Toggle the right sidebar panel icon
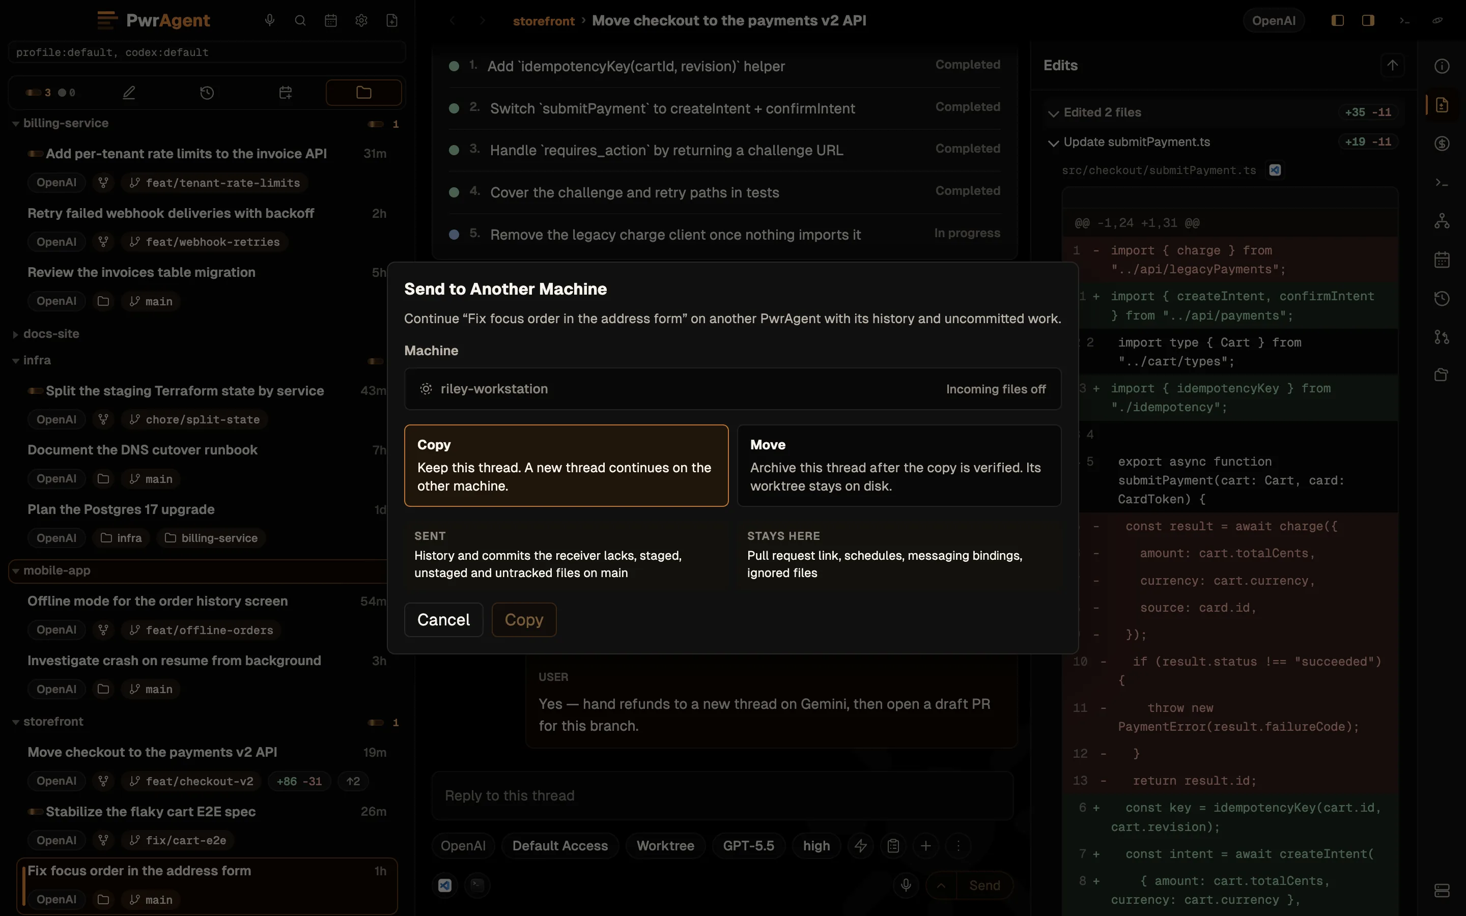The width and height of the screenshot is (1466, 916). click(x=1368, y=20)
